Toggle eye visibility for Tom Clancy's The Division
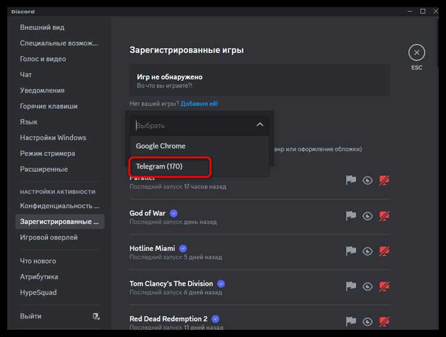Screen dimensions: 446x337 pos(368,286)
